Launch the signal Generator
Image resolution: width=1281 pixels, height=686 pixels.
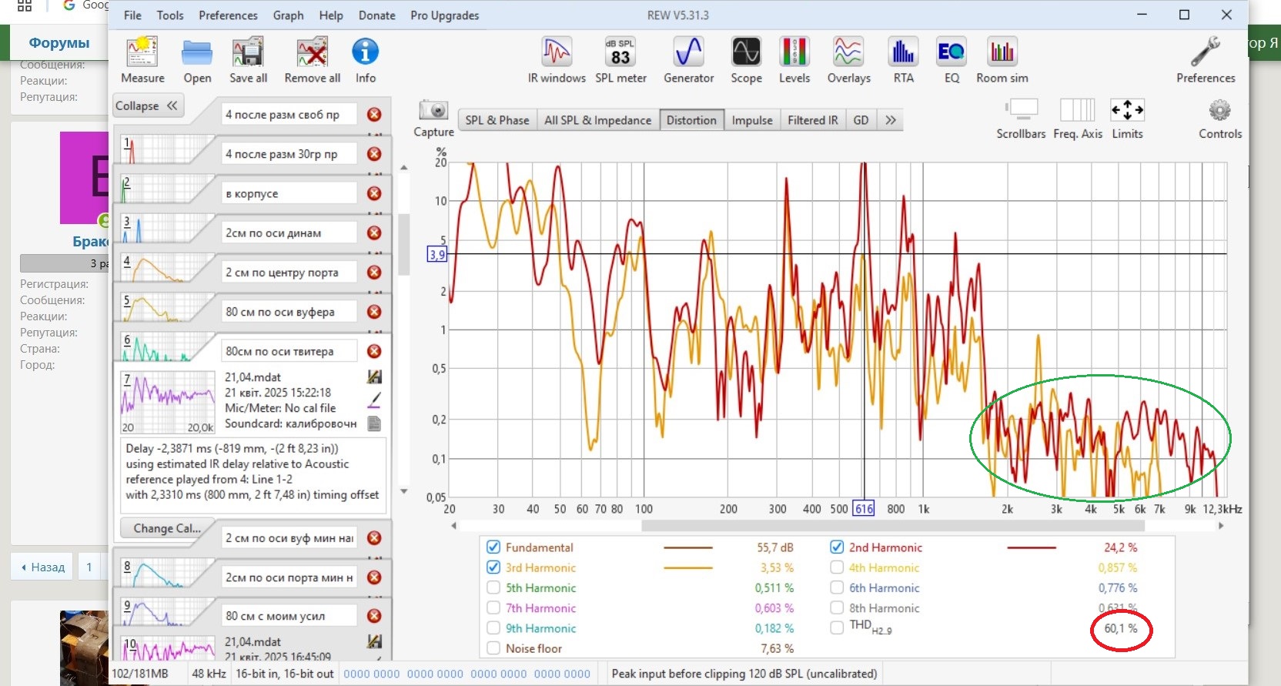pyautogui.click(x=688, y=52)
